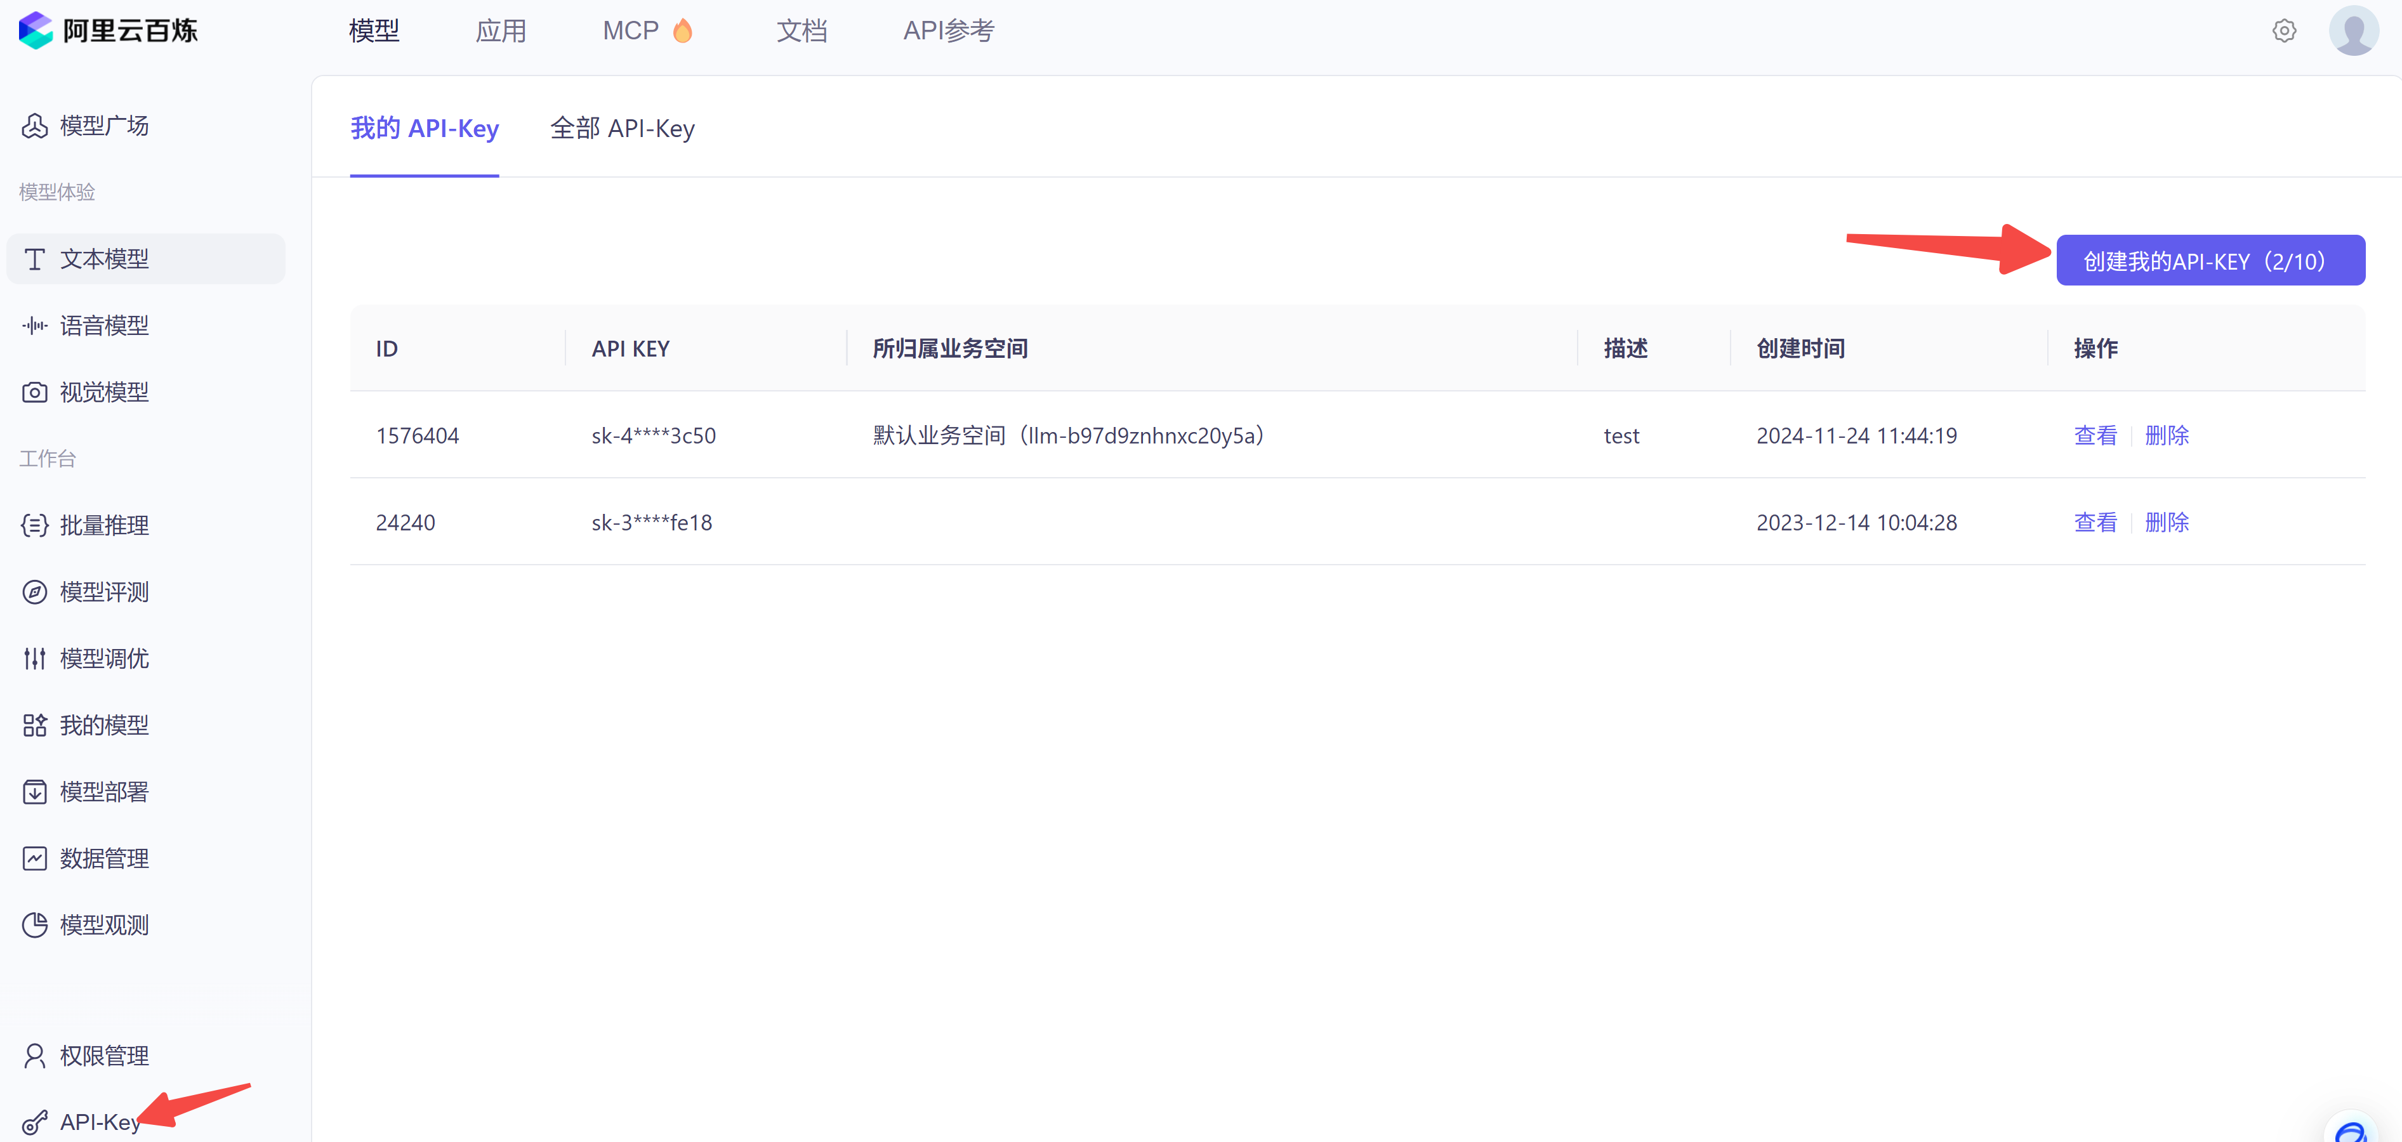Switch to the 全部 API-Key tab
Viewport: 2402px width, 1142px height.
(x=622, y=129)
